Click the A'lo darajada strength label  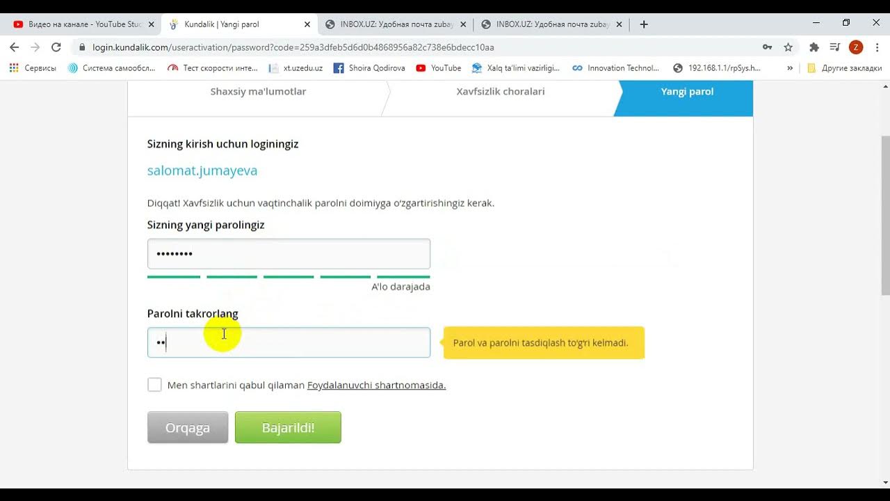coord(400,287)
